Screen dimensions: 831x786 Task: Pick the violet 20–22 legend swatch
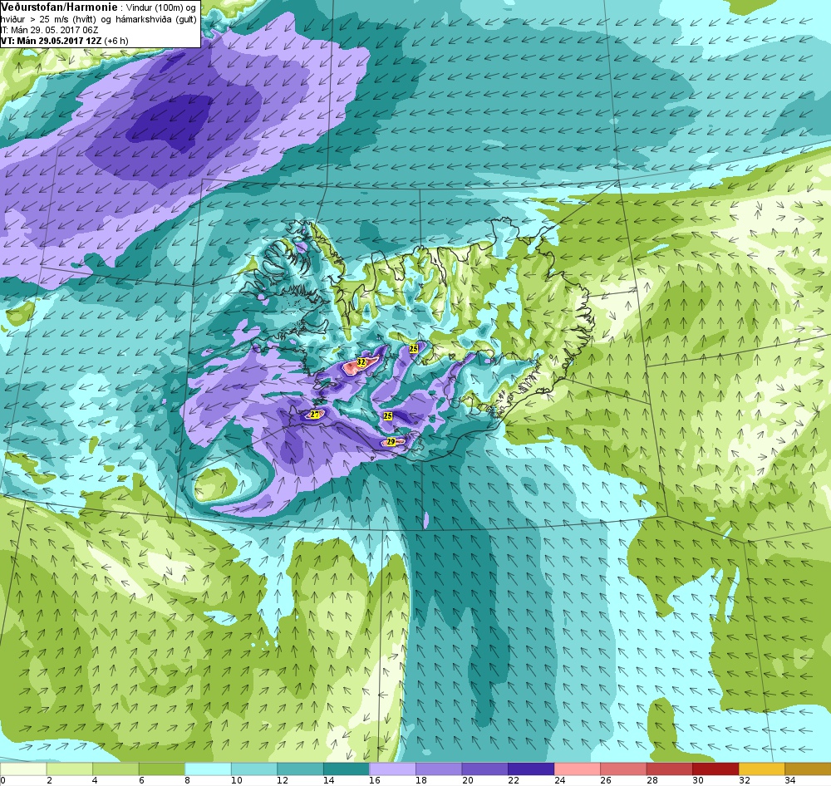[x=484, y=769]
